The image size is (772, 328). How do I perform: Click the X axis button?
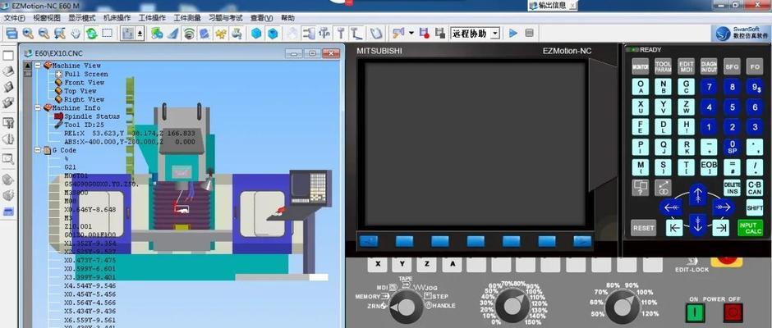pos(378,264)
